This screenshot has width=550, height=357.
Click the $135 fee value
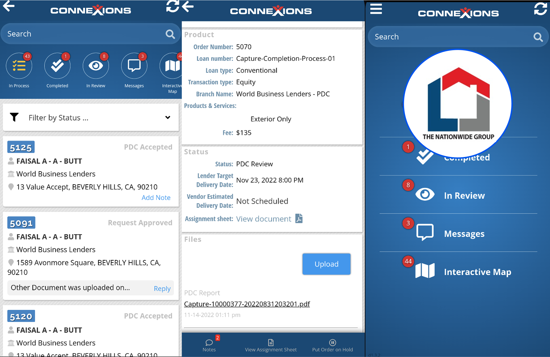coord(244,133)
